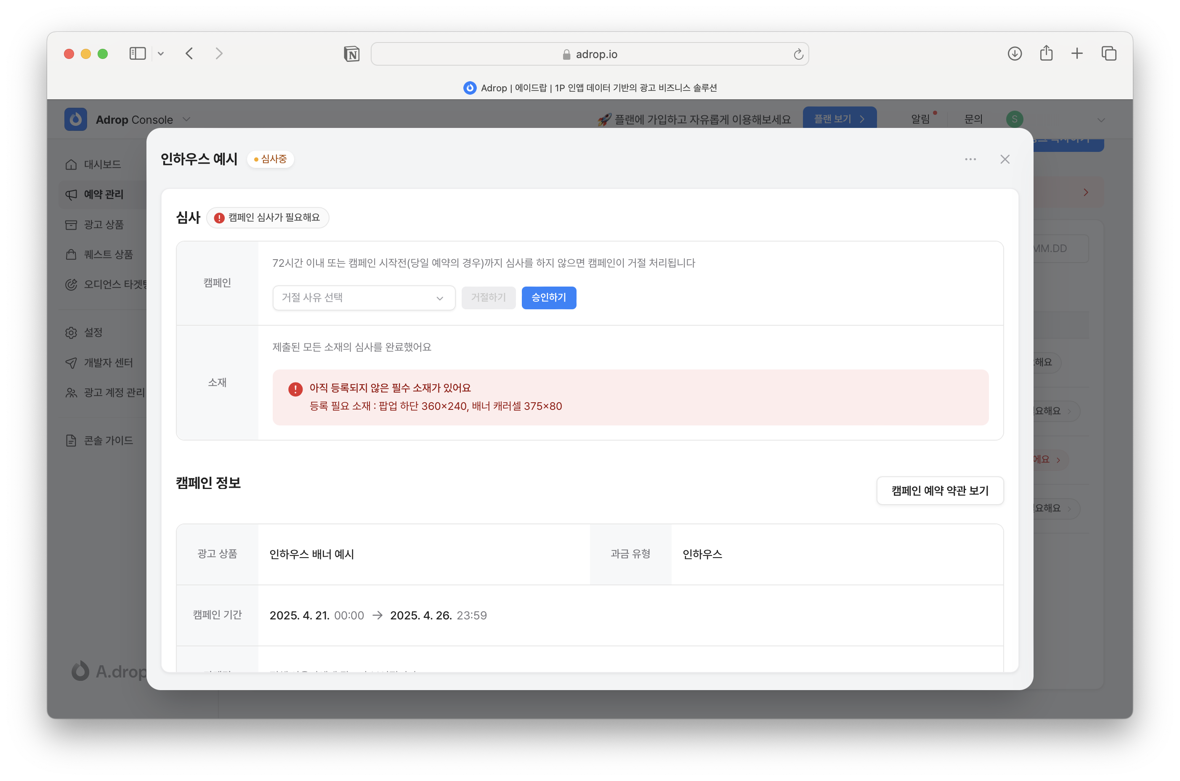Click the three-dots more options icon in modal

pyautogui.click(x=970, y=159)
